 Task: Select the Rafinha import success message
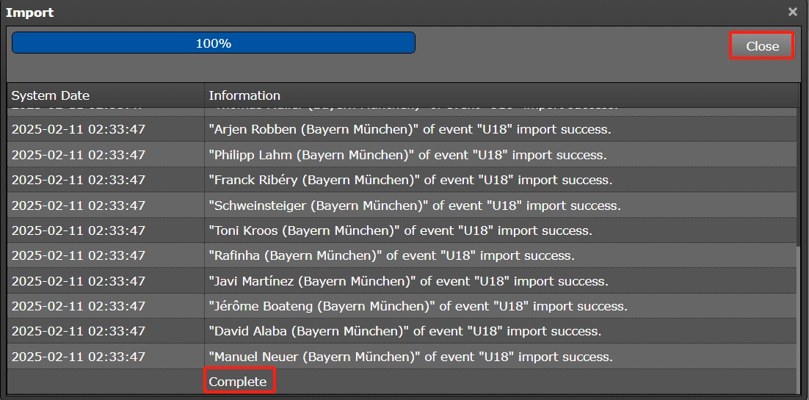point(391,255)
